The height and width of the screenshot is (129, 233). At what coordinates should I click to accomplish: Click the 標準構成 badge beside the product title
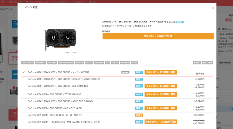coord(171,22)
